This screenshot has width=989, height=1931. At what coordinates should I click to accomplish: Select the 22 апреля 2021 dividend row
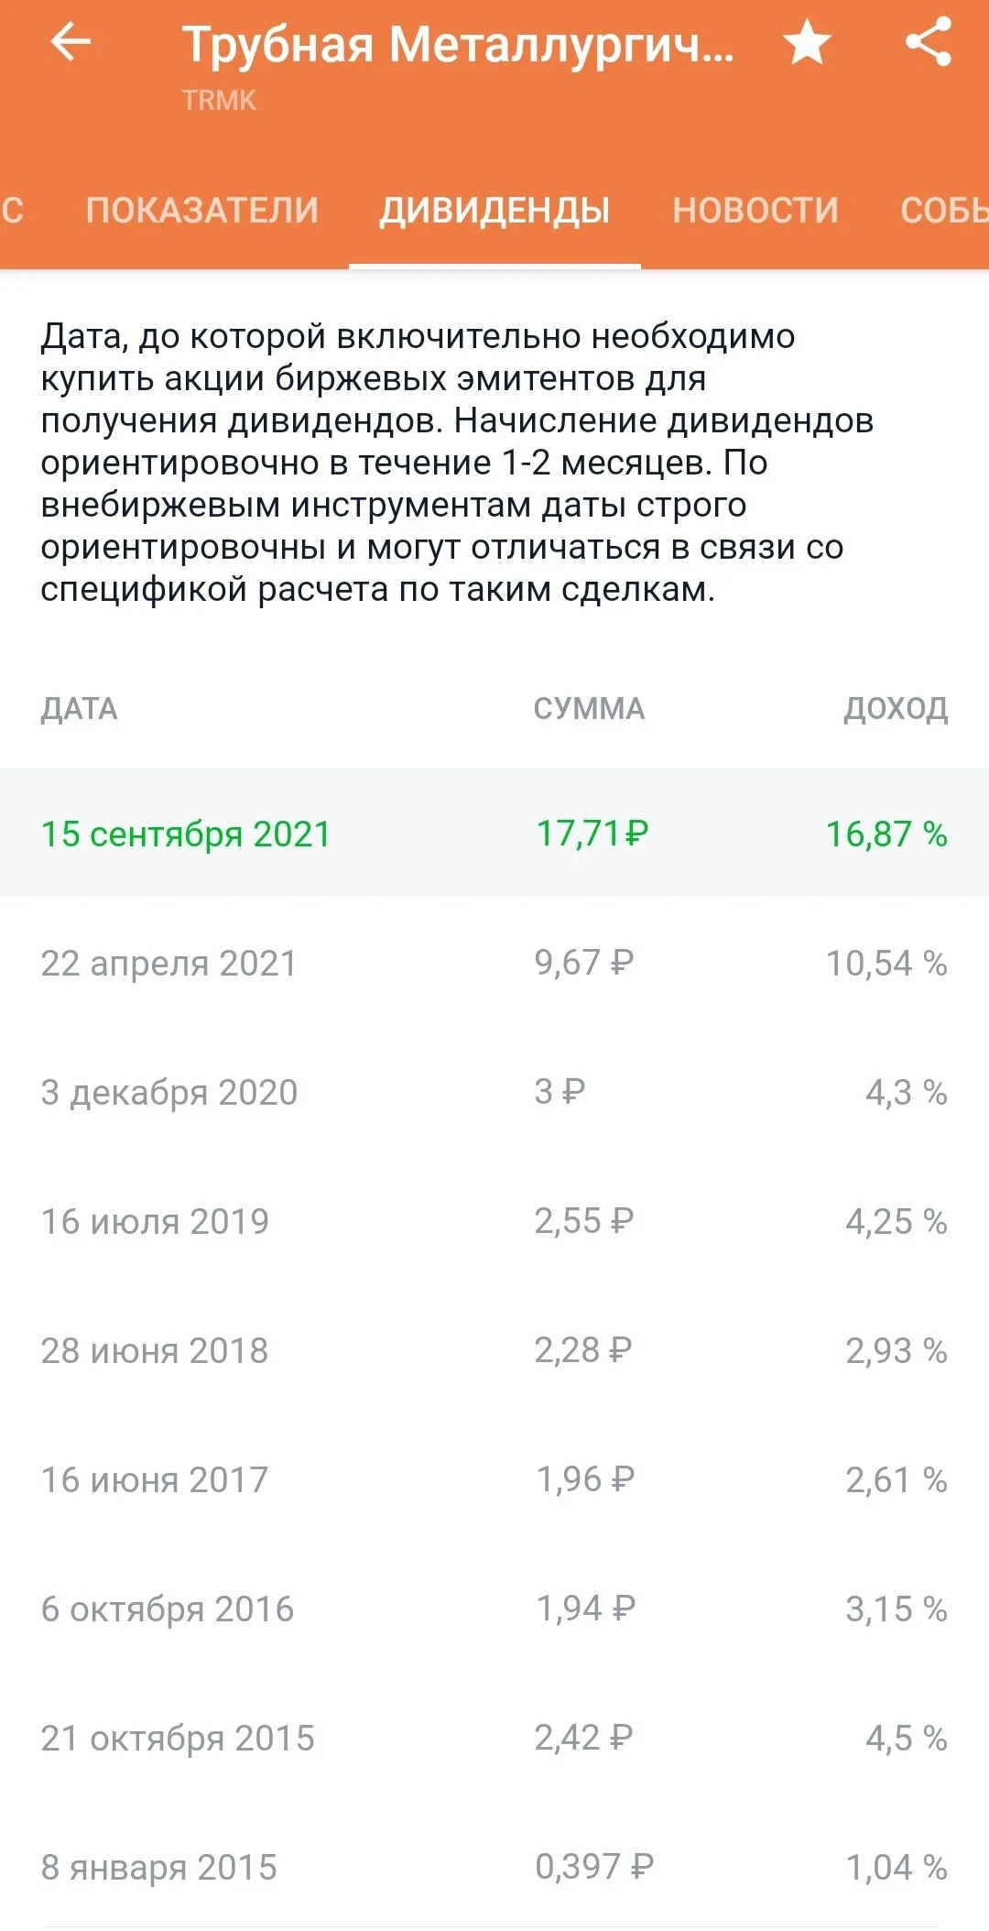[494, 962]
